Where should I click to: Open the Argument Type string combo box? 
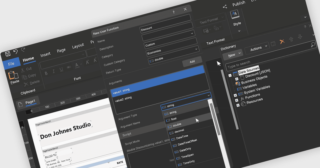click(x=186, y=102)
